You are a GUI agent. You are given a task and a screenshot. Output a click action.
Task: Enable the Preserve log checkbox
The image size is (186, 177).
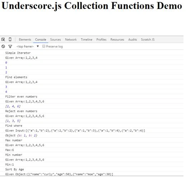click(x=44, y=46)
